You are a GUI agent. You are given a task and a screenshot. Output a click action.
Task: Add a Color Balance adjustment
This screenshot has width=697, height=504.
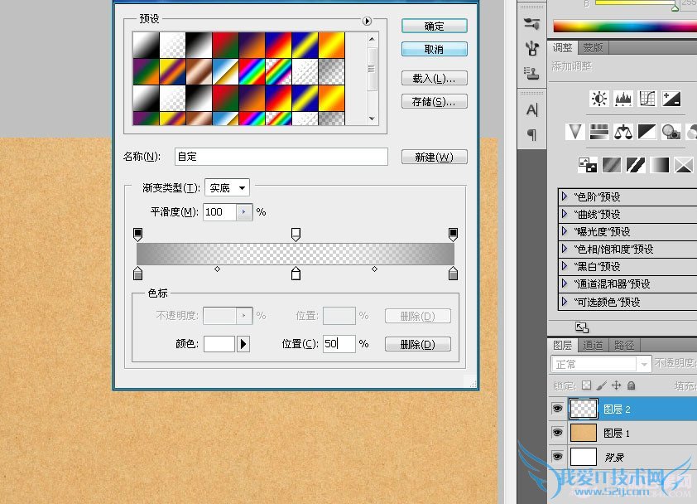623,132
